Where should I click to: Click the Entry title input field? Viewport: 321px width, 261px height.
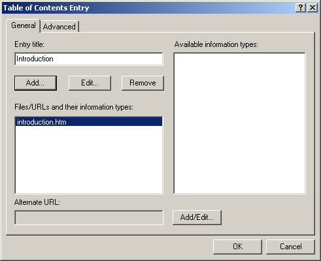coord(89,59)
